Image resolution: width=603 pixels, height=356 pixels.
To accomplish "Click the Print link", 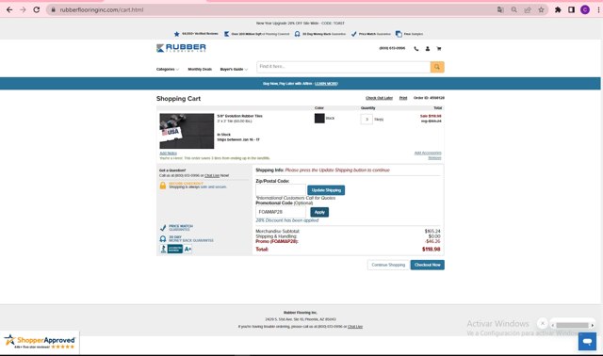I will tap(403, 98).
